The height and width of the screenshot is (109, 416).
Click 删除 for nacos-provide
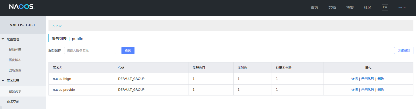[381, 90]
